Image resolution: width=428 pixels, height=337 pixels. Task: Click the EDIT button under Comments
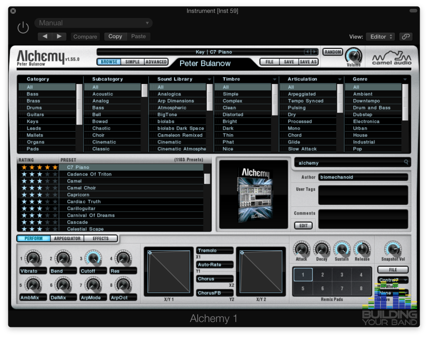pos(303,226)
